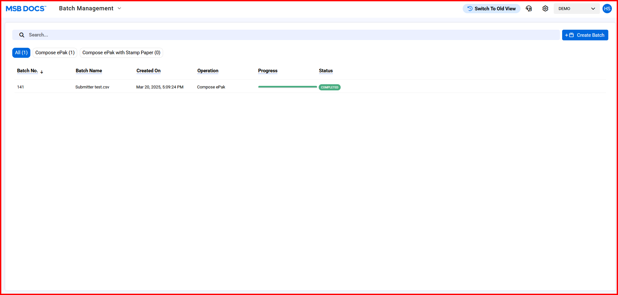
Task: Click the Batch No. sort arrow
Action: (x=42, y=72)
